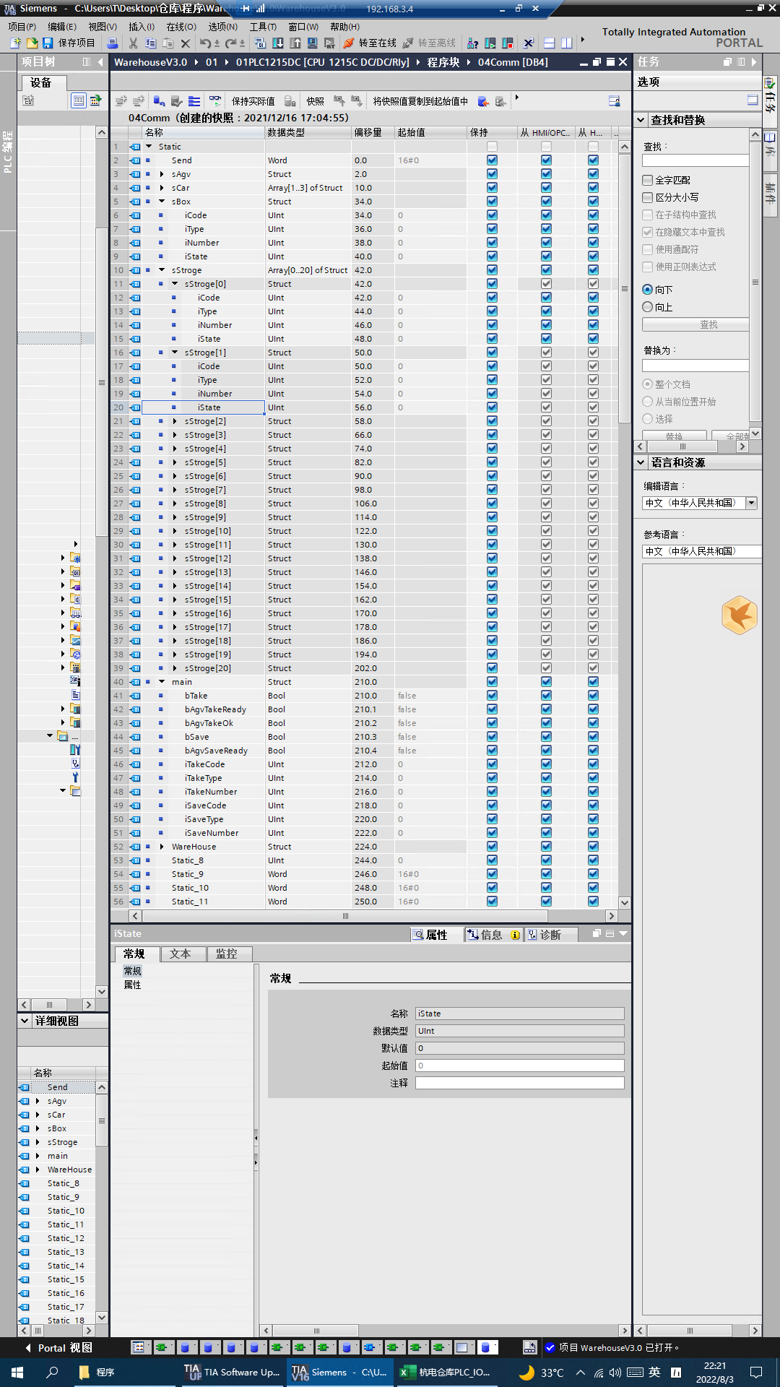Click Portal view (Portal 视图) link
The image size is (780, 1387).
click(64, 1348)
